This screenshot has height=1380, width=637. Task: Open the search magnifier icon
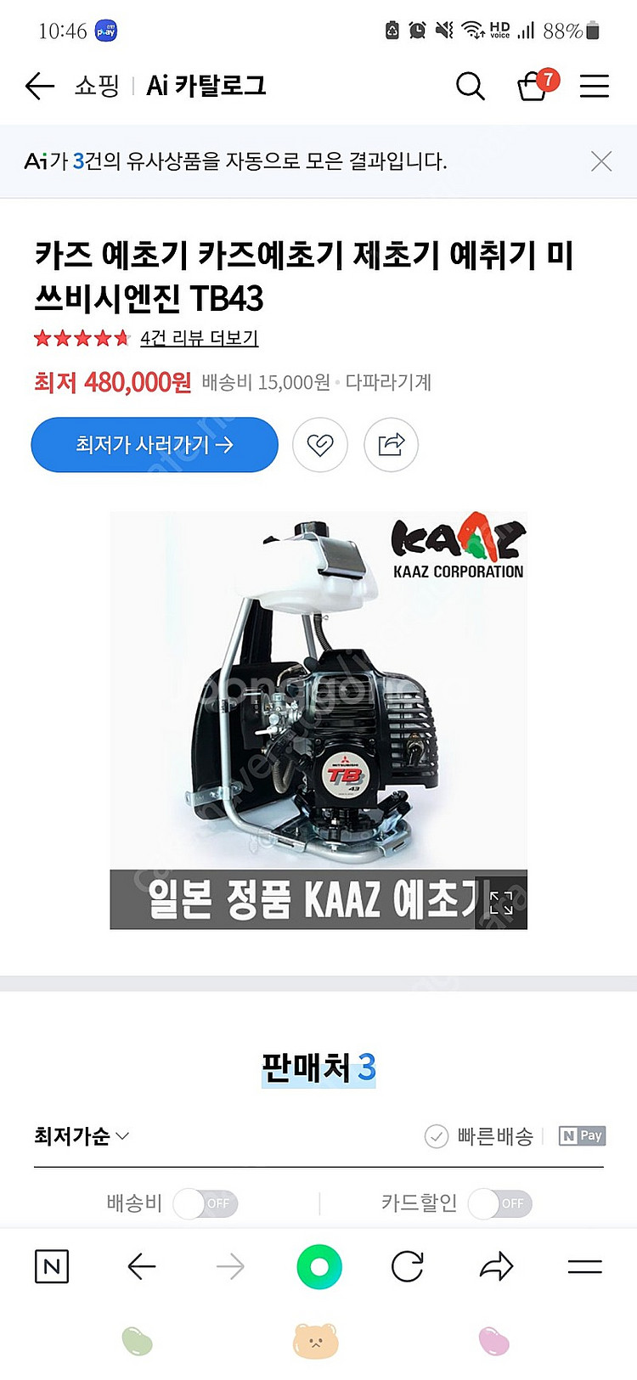[x=470, y=86]
